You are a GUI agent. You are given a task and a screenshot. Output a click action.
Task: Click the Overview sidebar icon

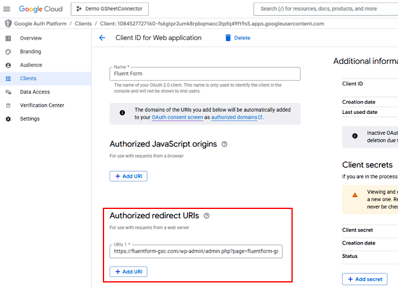click(x=8, y=38)
